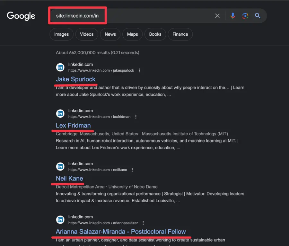Viewport: 289px width, 246px height.
Task: Open the three-dot menu on Lex Fridman's result
Action: (x=136, y=117)
